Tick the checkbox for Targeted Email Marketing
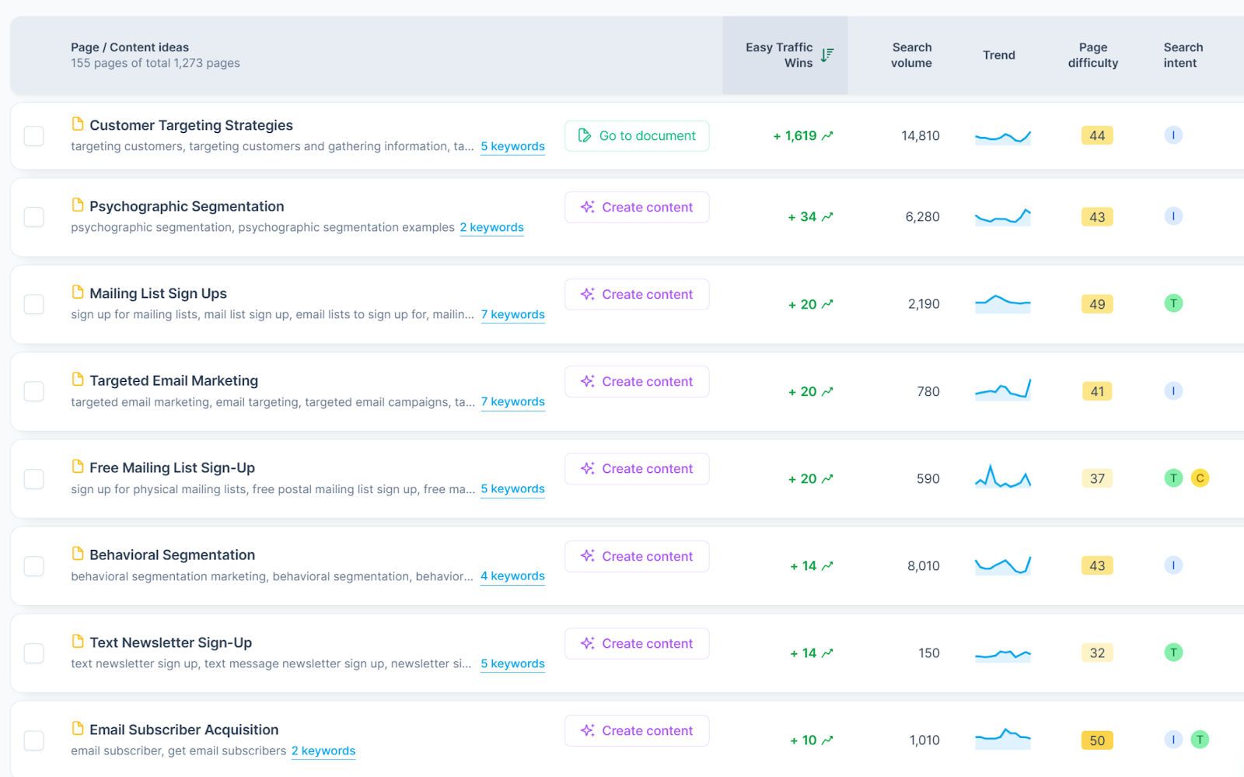 (x=34, y=391)
